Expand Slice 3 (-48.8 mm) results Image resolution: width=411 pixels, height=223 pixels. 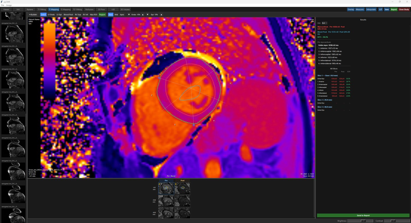click(325, 107)
